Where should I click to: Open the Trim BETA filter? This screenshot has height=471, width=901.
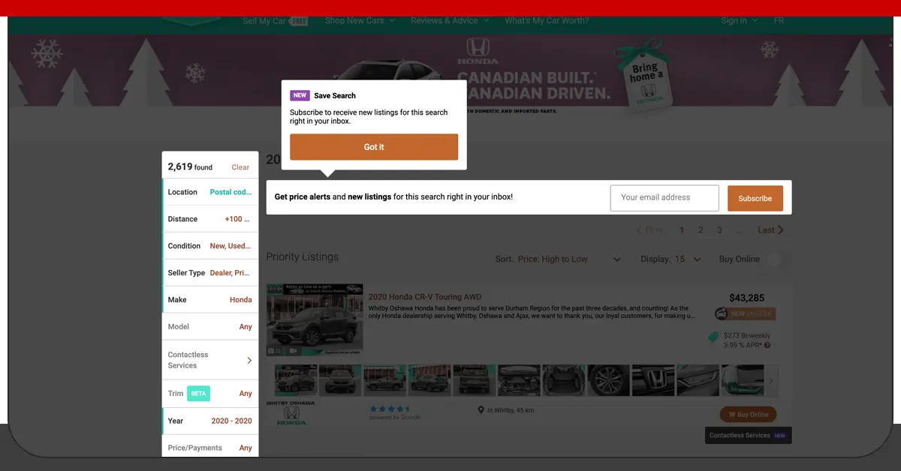[210, 393]
